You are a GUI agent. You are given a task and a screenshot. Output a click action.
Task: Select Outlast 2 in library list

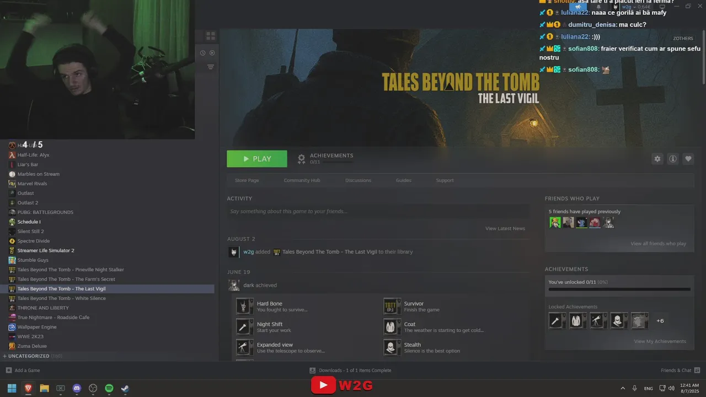[28, 203]
